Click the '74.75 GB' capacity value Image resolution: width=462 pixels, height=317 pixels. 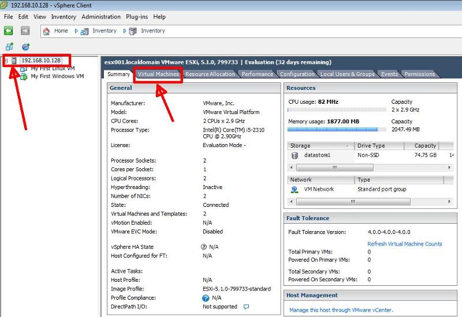click(425, 155)
